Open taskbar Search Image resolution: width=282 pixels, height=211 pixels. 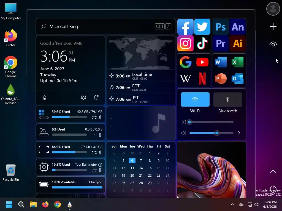(21, 204)
